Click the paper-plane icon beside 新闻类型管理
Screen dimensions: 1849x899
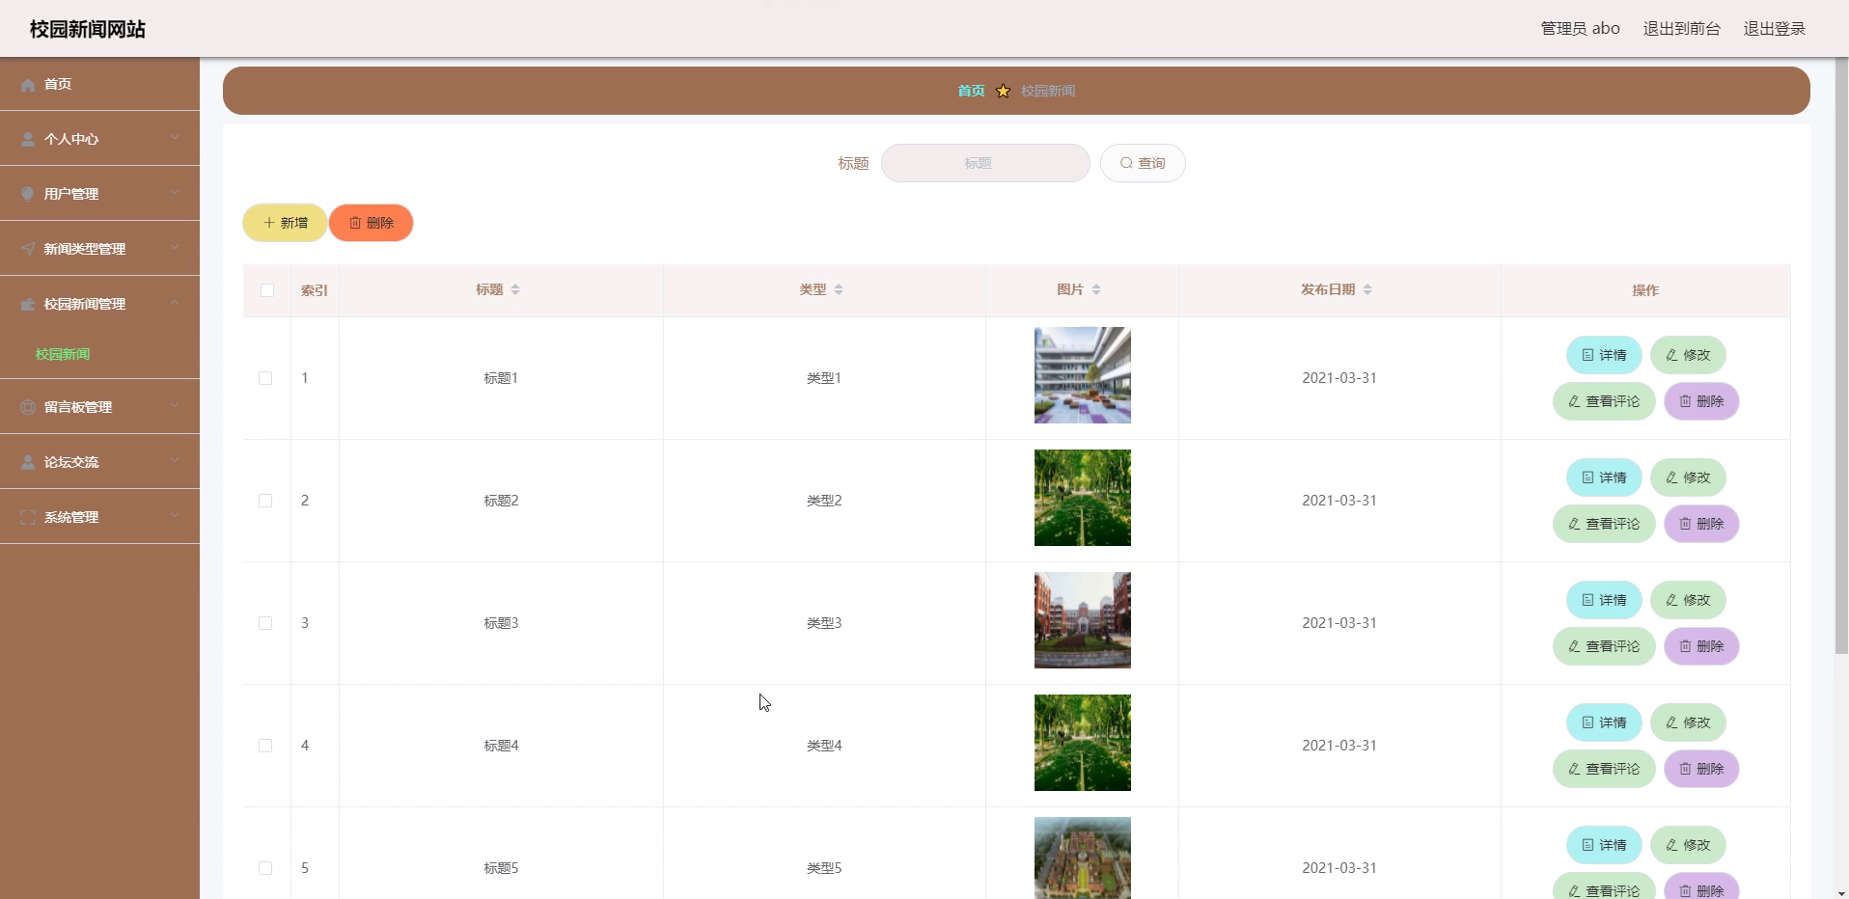pos(28,249)
